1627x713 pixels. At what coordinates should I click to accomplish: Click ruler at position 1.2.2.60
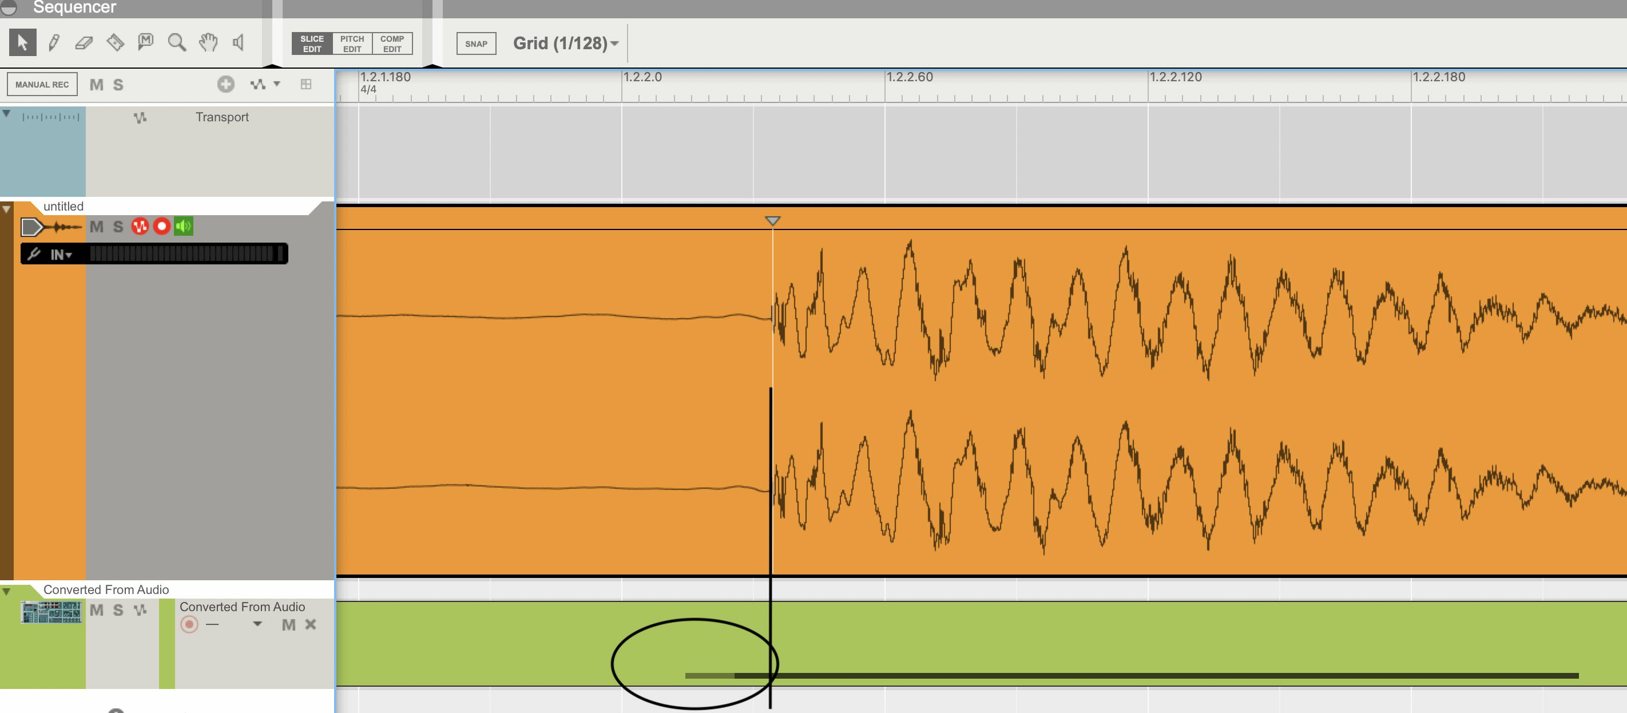910,77
